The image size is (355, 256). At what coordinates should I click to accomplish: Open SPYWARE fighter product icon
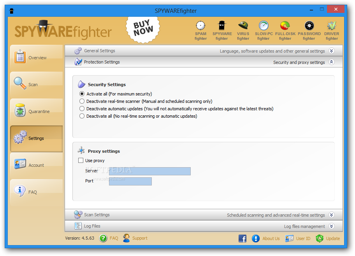point(222,30)
